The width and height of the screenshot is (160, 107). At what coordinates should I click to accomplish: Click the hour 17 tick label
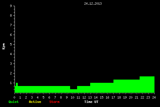113,97
